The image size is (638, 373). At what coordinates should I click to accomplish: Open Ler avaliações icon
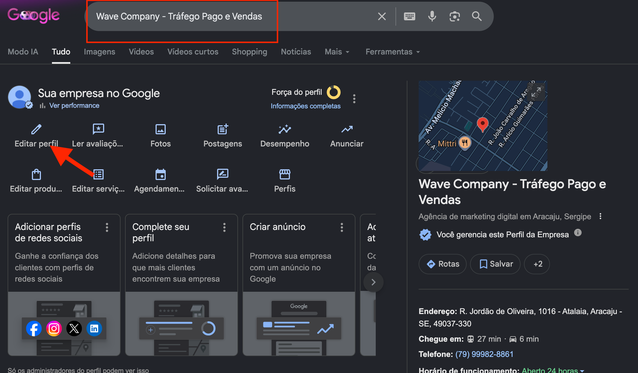pos(99,129)
